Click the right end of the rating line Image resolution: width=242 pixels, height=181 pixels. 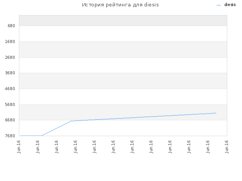click(216, 113)
